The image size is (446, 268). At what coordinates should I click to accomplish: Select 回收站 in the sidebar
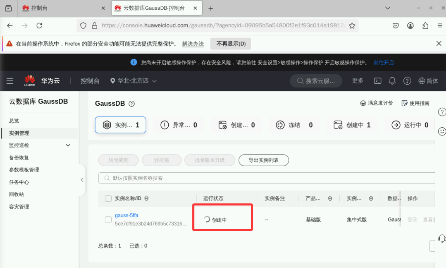[x=16, y=194]
